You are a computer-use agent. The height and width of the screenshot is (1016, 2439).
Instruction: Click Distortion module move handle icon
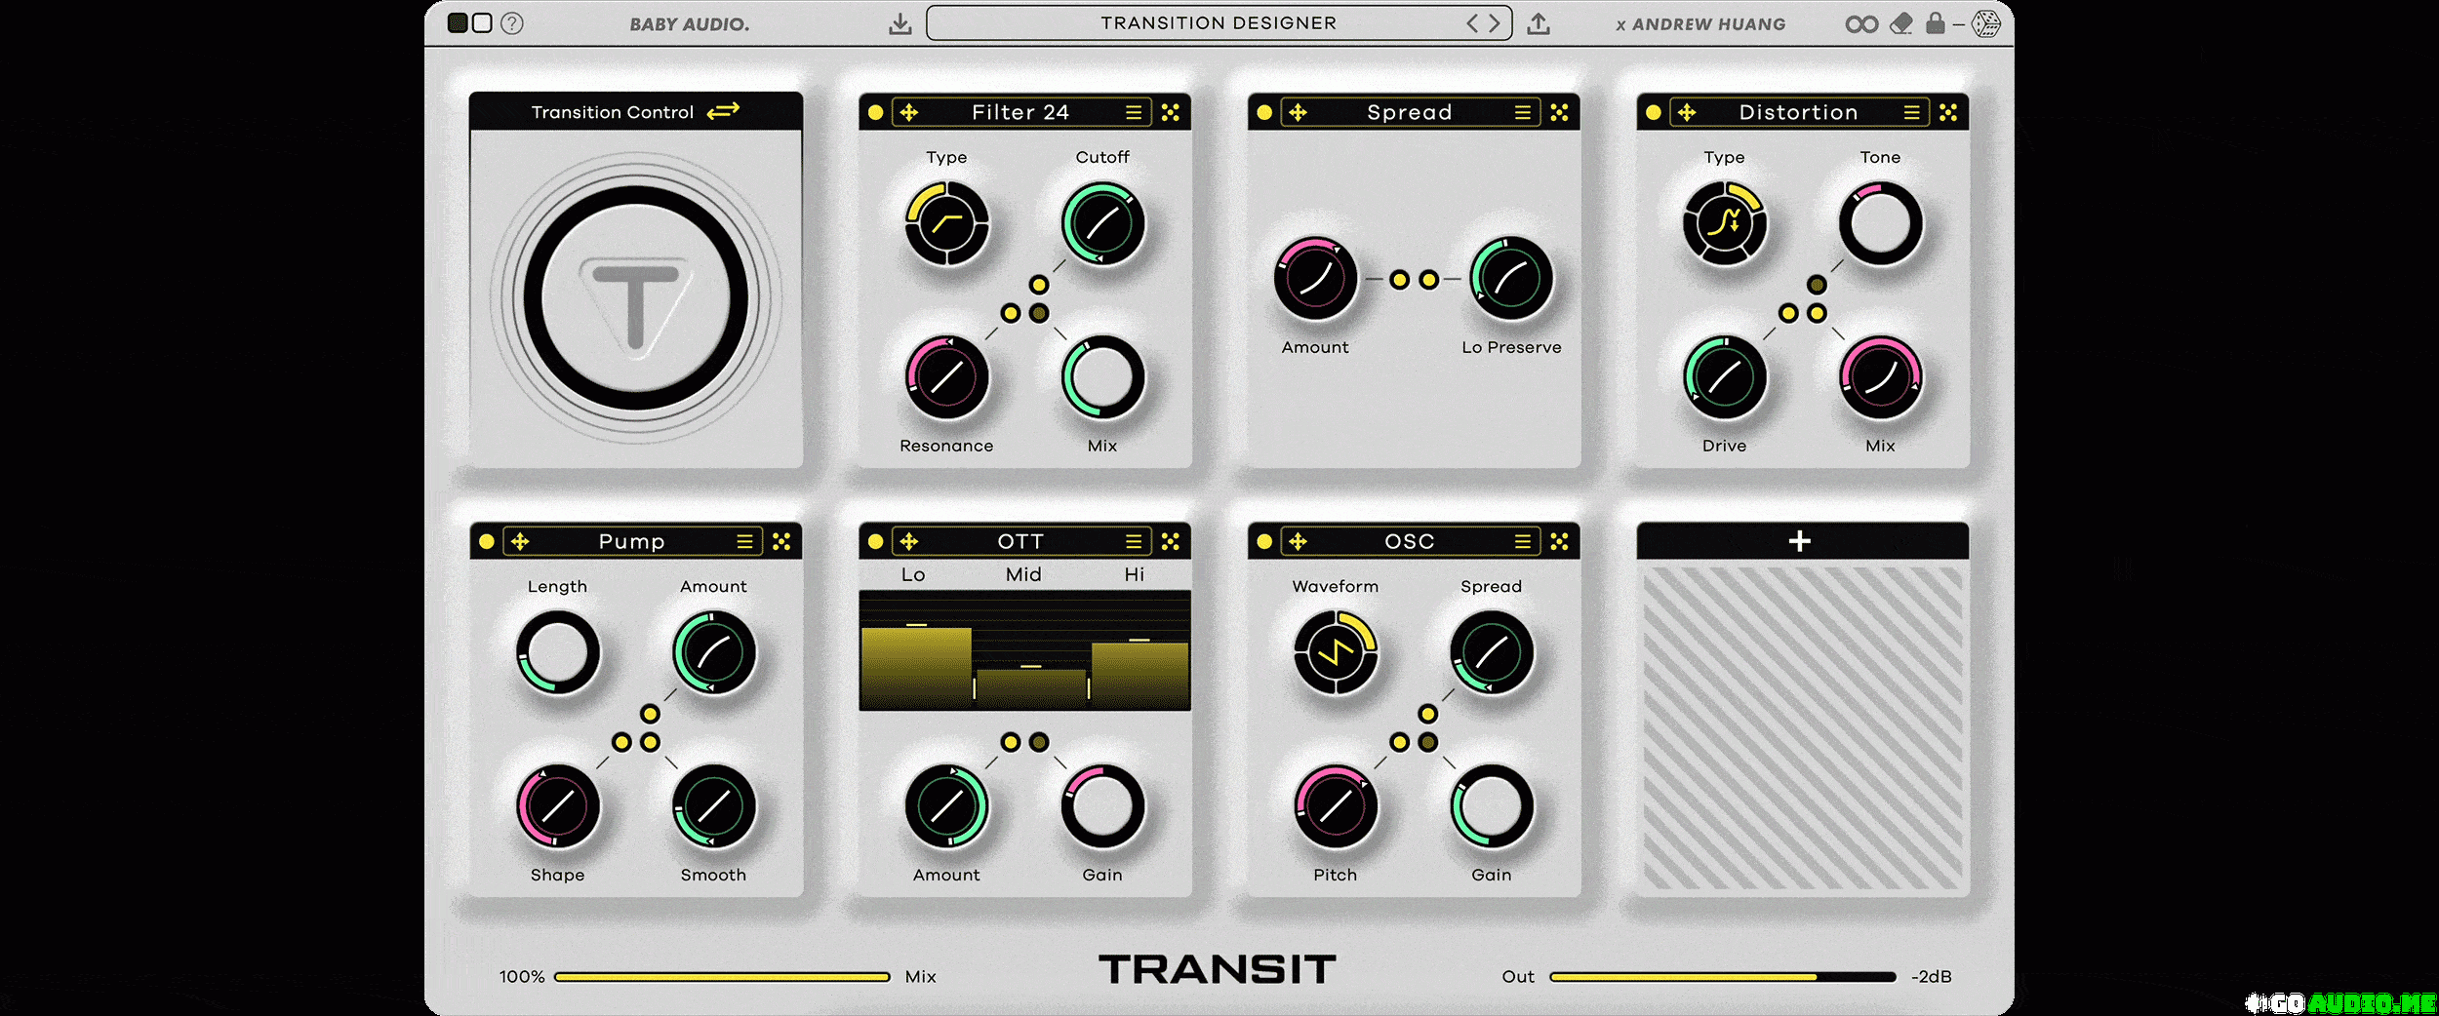(1687, 112)
